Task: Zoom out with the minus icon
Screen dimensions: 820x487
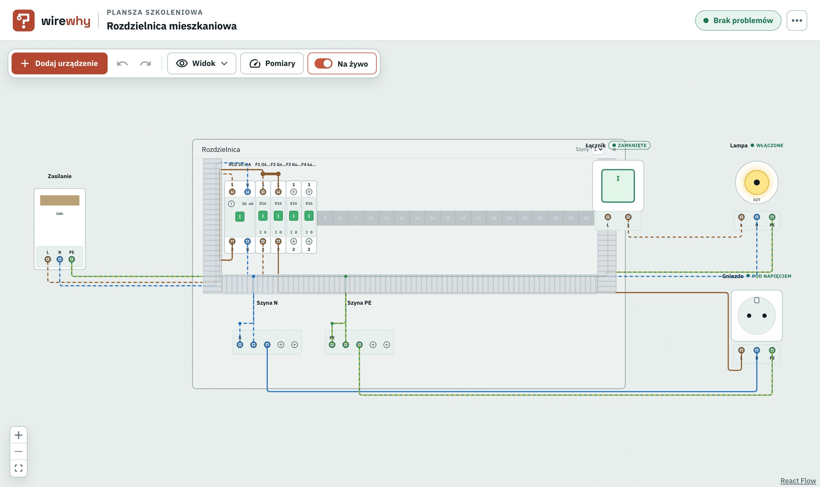Action: pos(19,451)
